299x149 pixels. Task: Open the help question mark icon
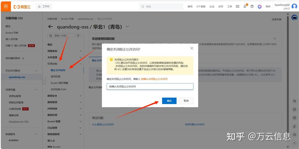pos(252,7)
